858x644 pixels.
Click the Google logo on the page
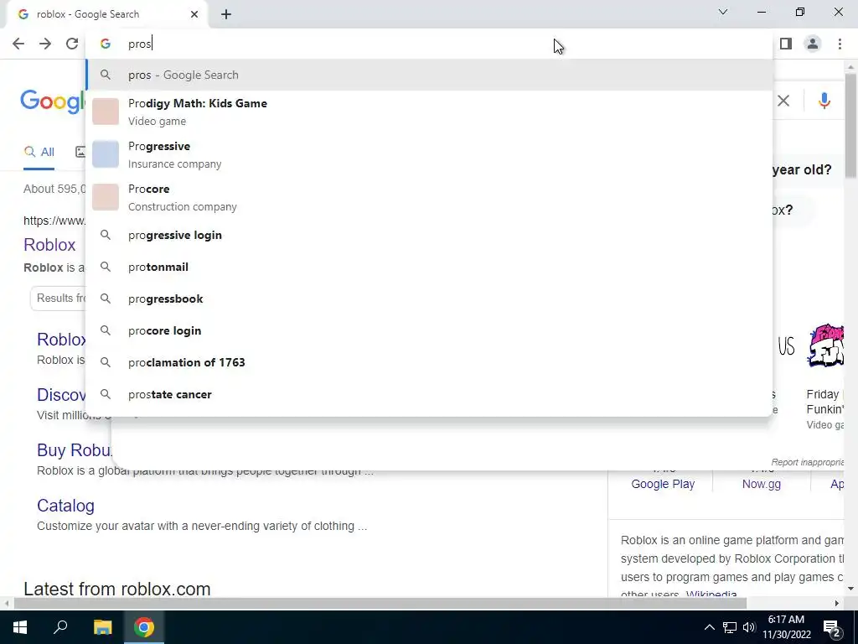(x=53, y=101)
